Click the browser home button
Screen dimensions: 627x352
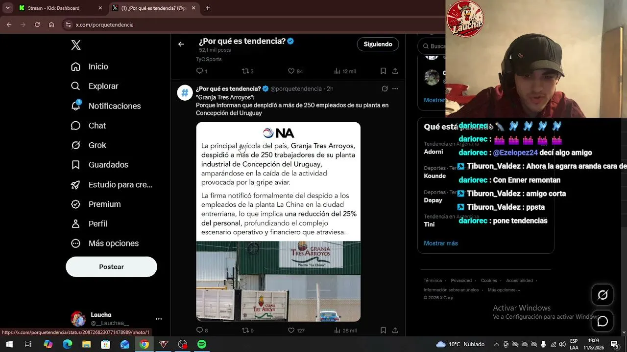51,24
